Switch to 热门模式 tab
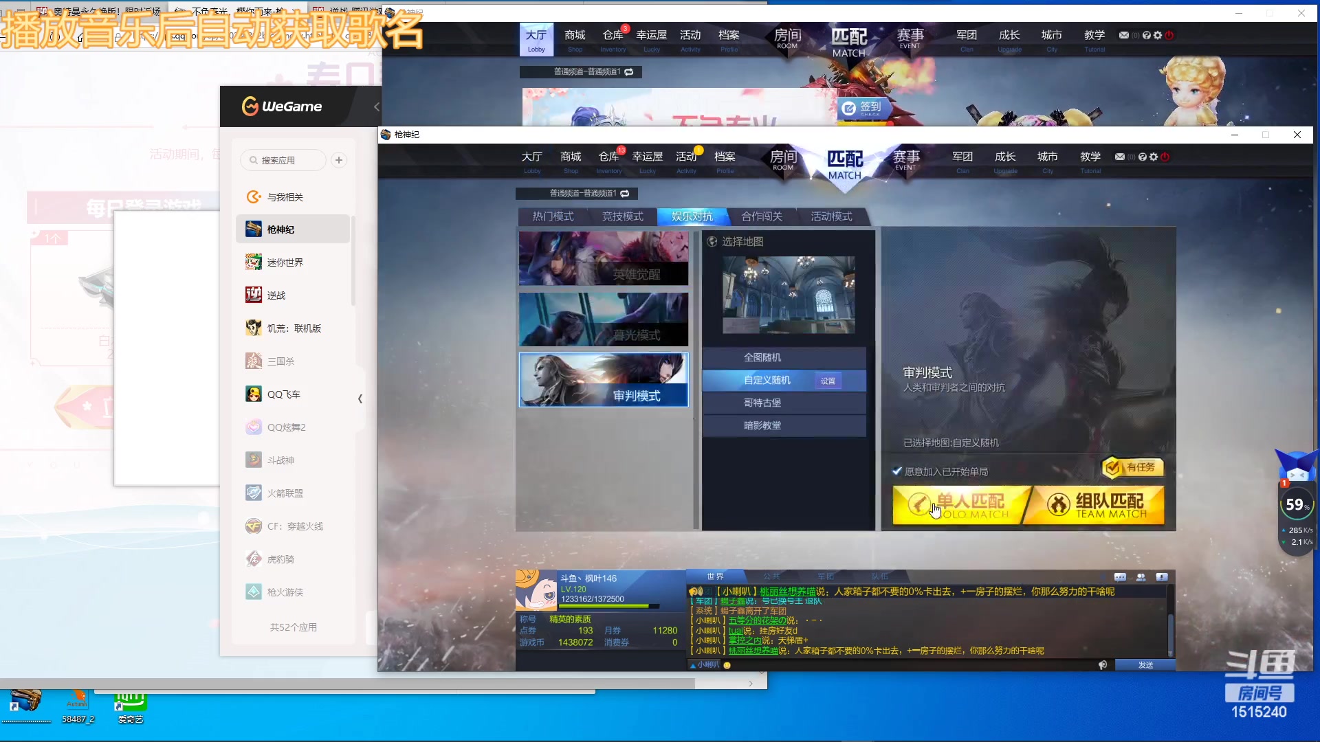This screenshot has height=742, width=1320. [x=553, y=216]
